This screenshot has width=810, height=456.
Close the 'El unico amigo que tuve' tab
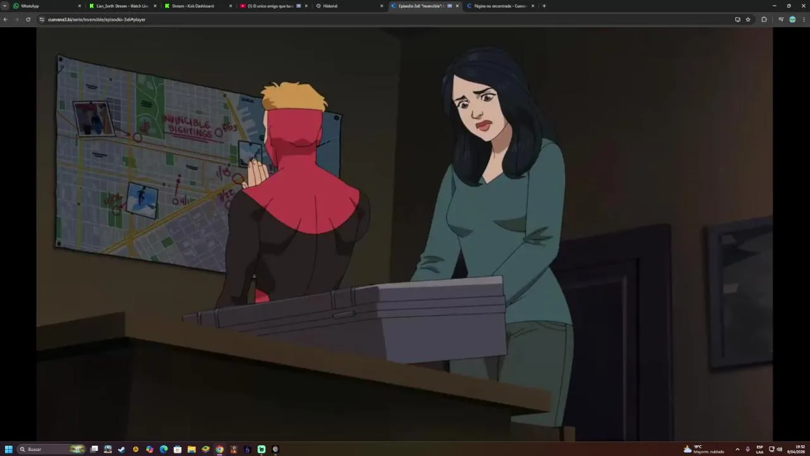pyautogui.click(x=306, y=6)
